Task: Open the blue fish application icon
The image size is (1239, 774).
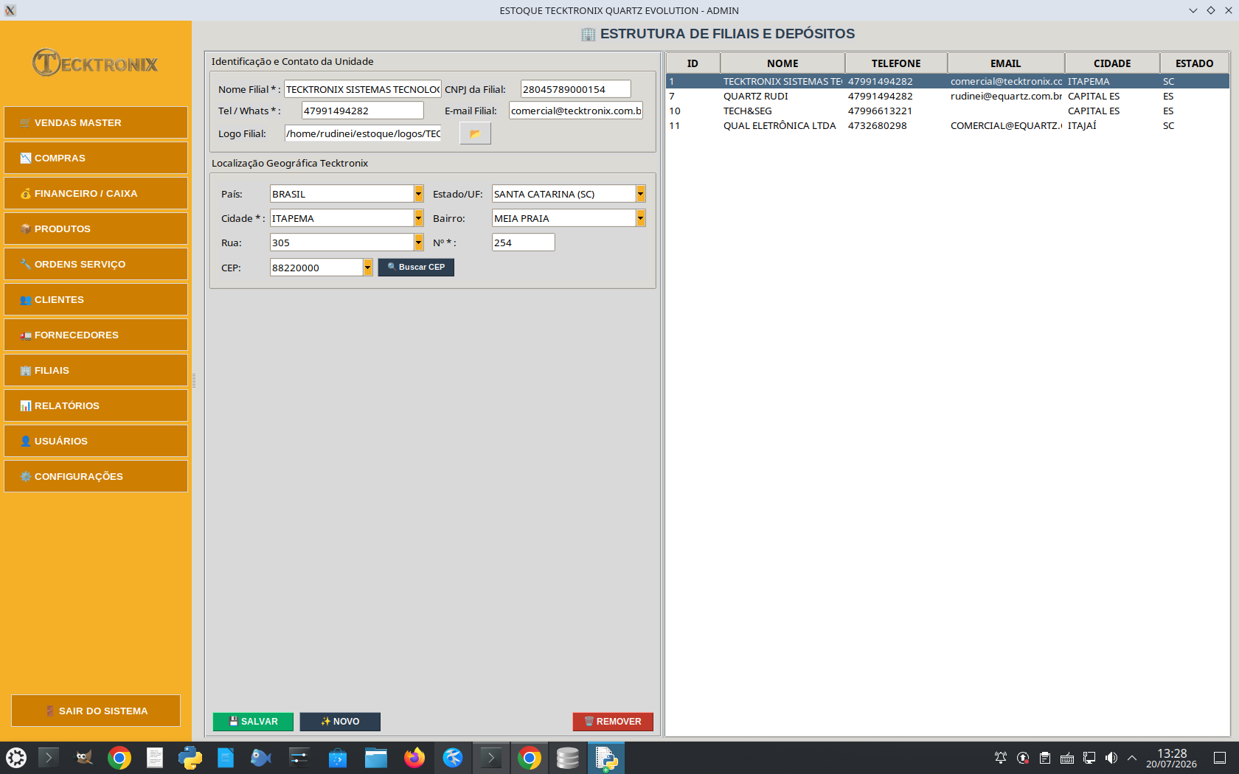Action: [x=261, y=758]
